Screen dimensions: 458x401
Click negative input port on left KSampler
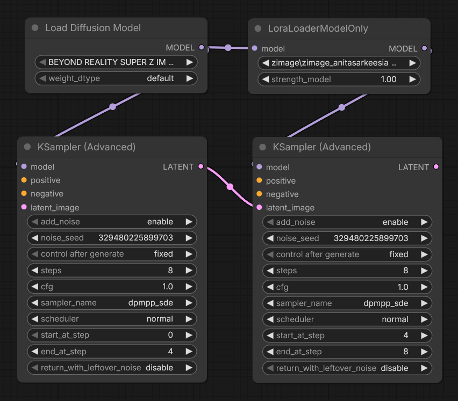click(x=24, y=193)
